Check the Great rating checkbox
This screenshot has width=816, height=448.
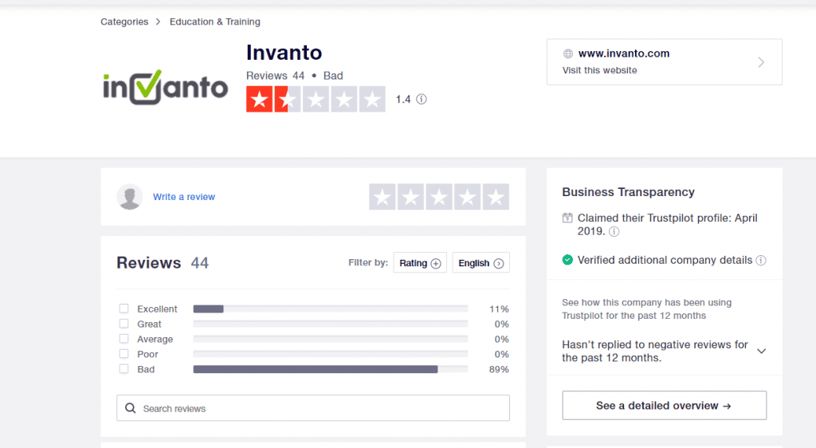[124, 324]
